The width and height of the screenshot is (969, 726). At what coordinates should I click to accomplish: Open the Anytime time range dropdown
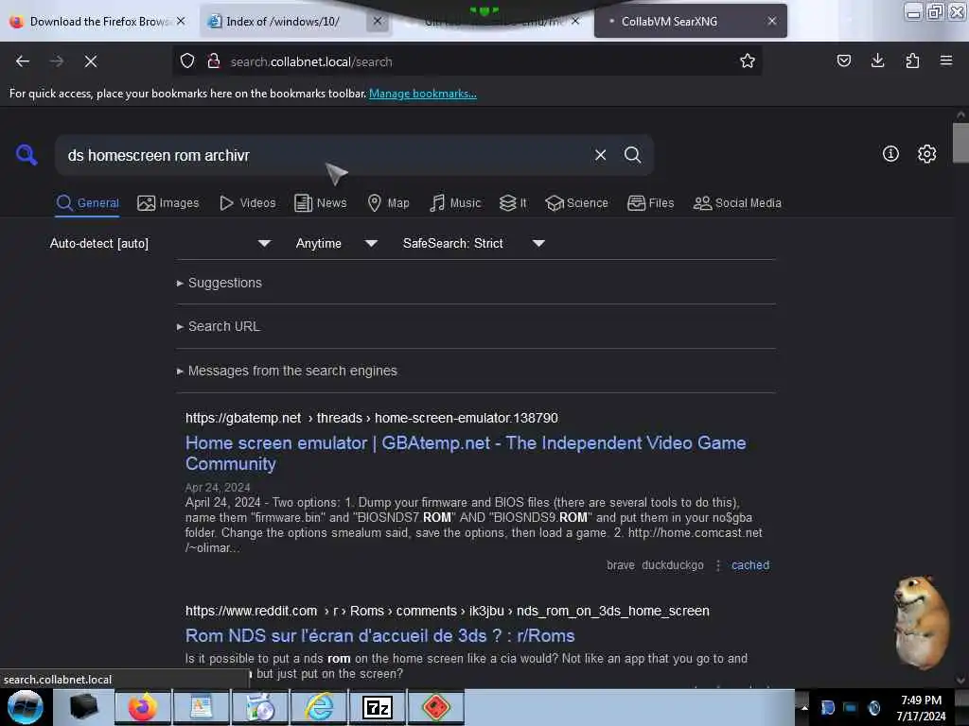[336, 243]
